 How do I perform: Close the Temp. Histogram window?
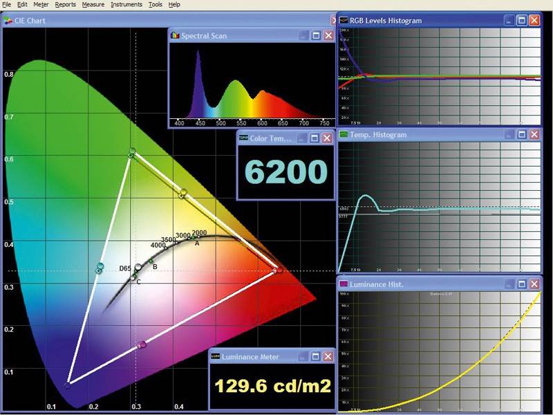tap(534, 134)
